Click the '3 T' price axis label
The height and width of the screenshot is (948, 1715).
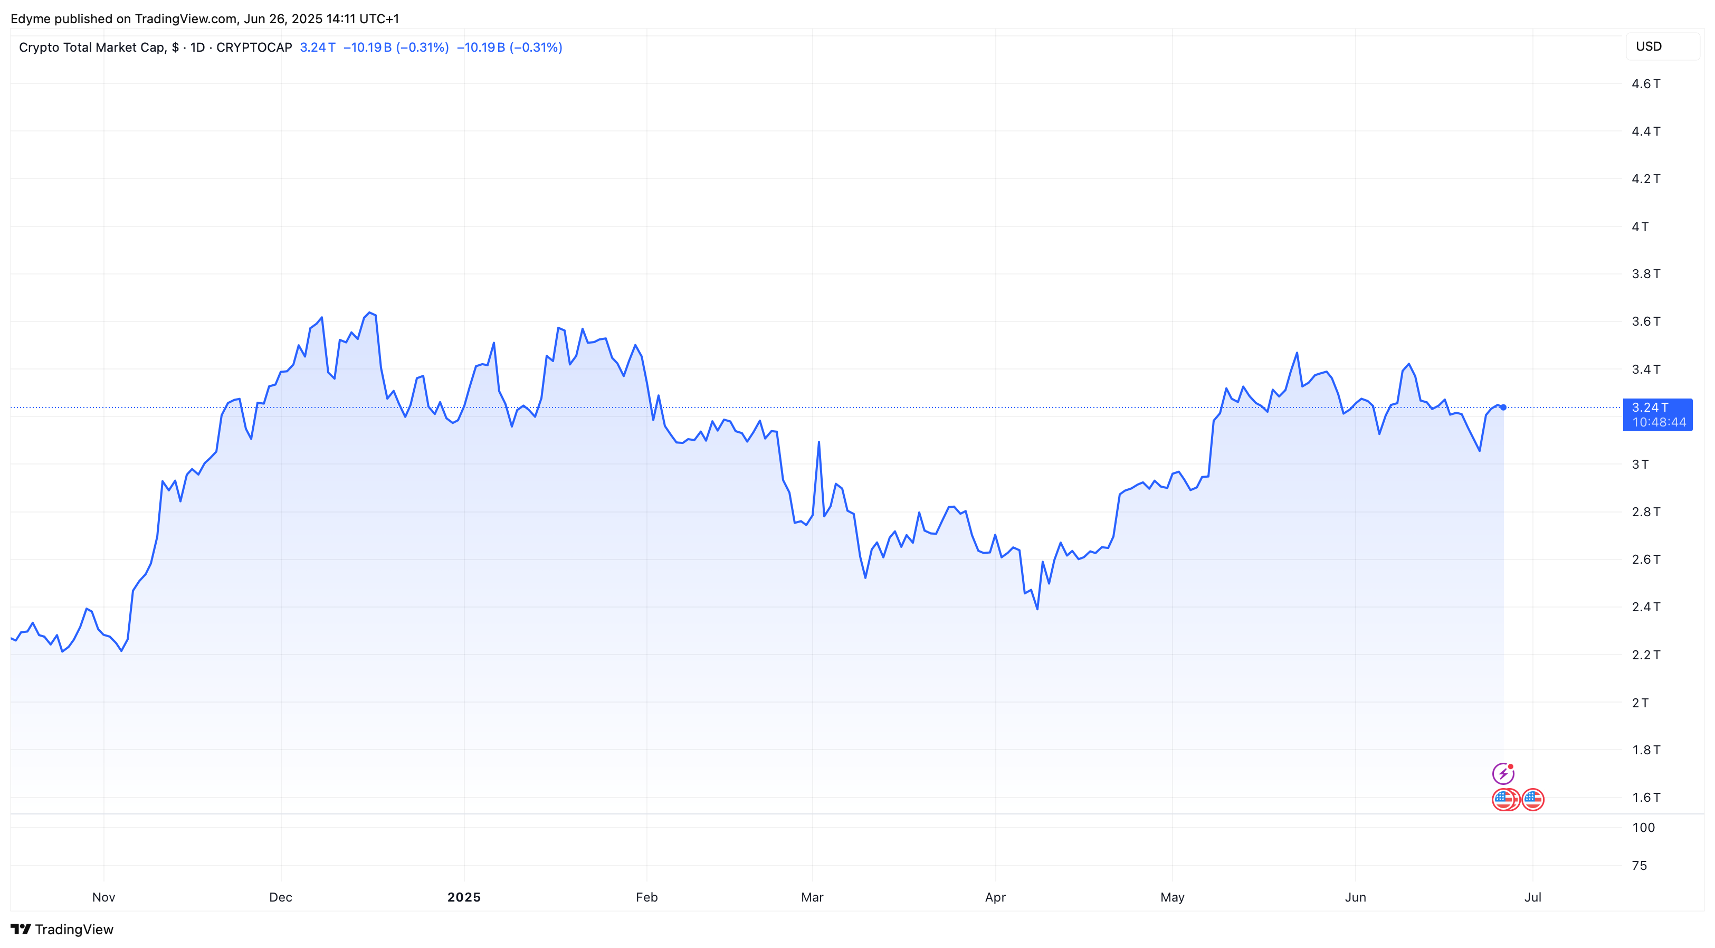point(1640,464)
